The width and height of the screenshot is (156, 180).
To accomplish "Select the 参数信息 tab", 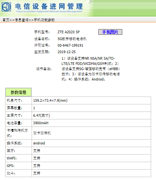I will pos(18,92).
